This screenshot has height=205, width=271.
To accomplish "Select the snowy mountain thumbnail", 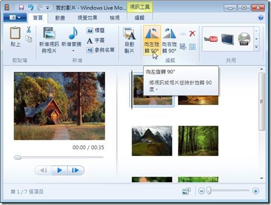I will [152, 141].
